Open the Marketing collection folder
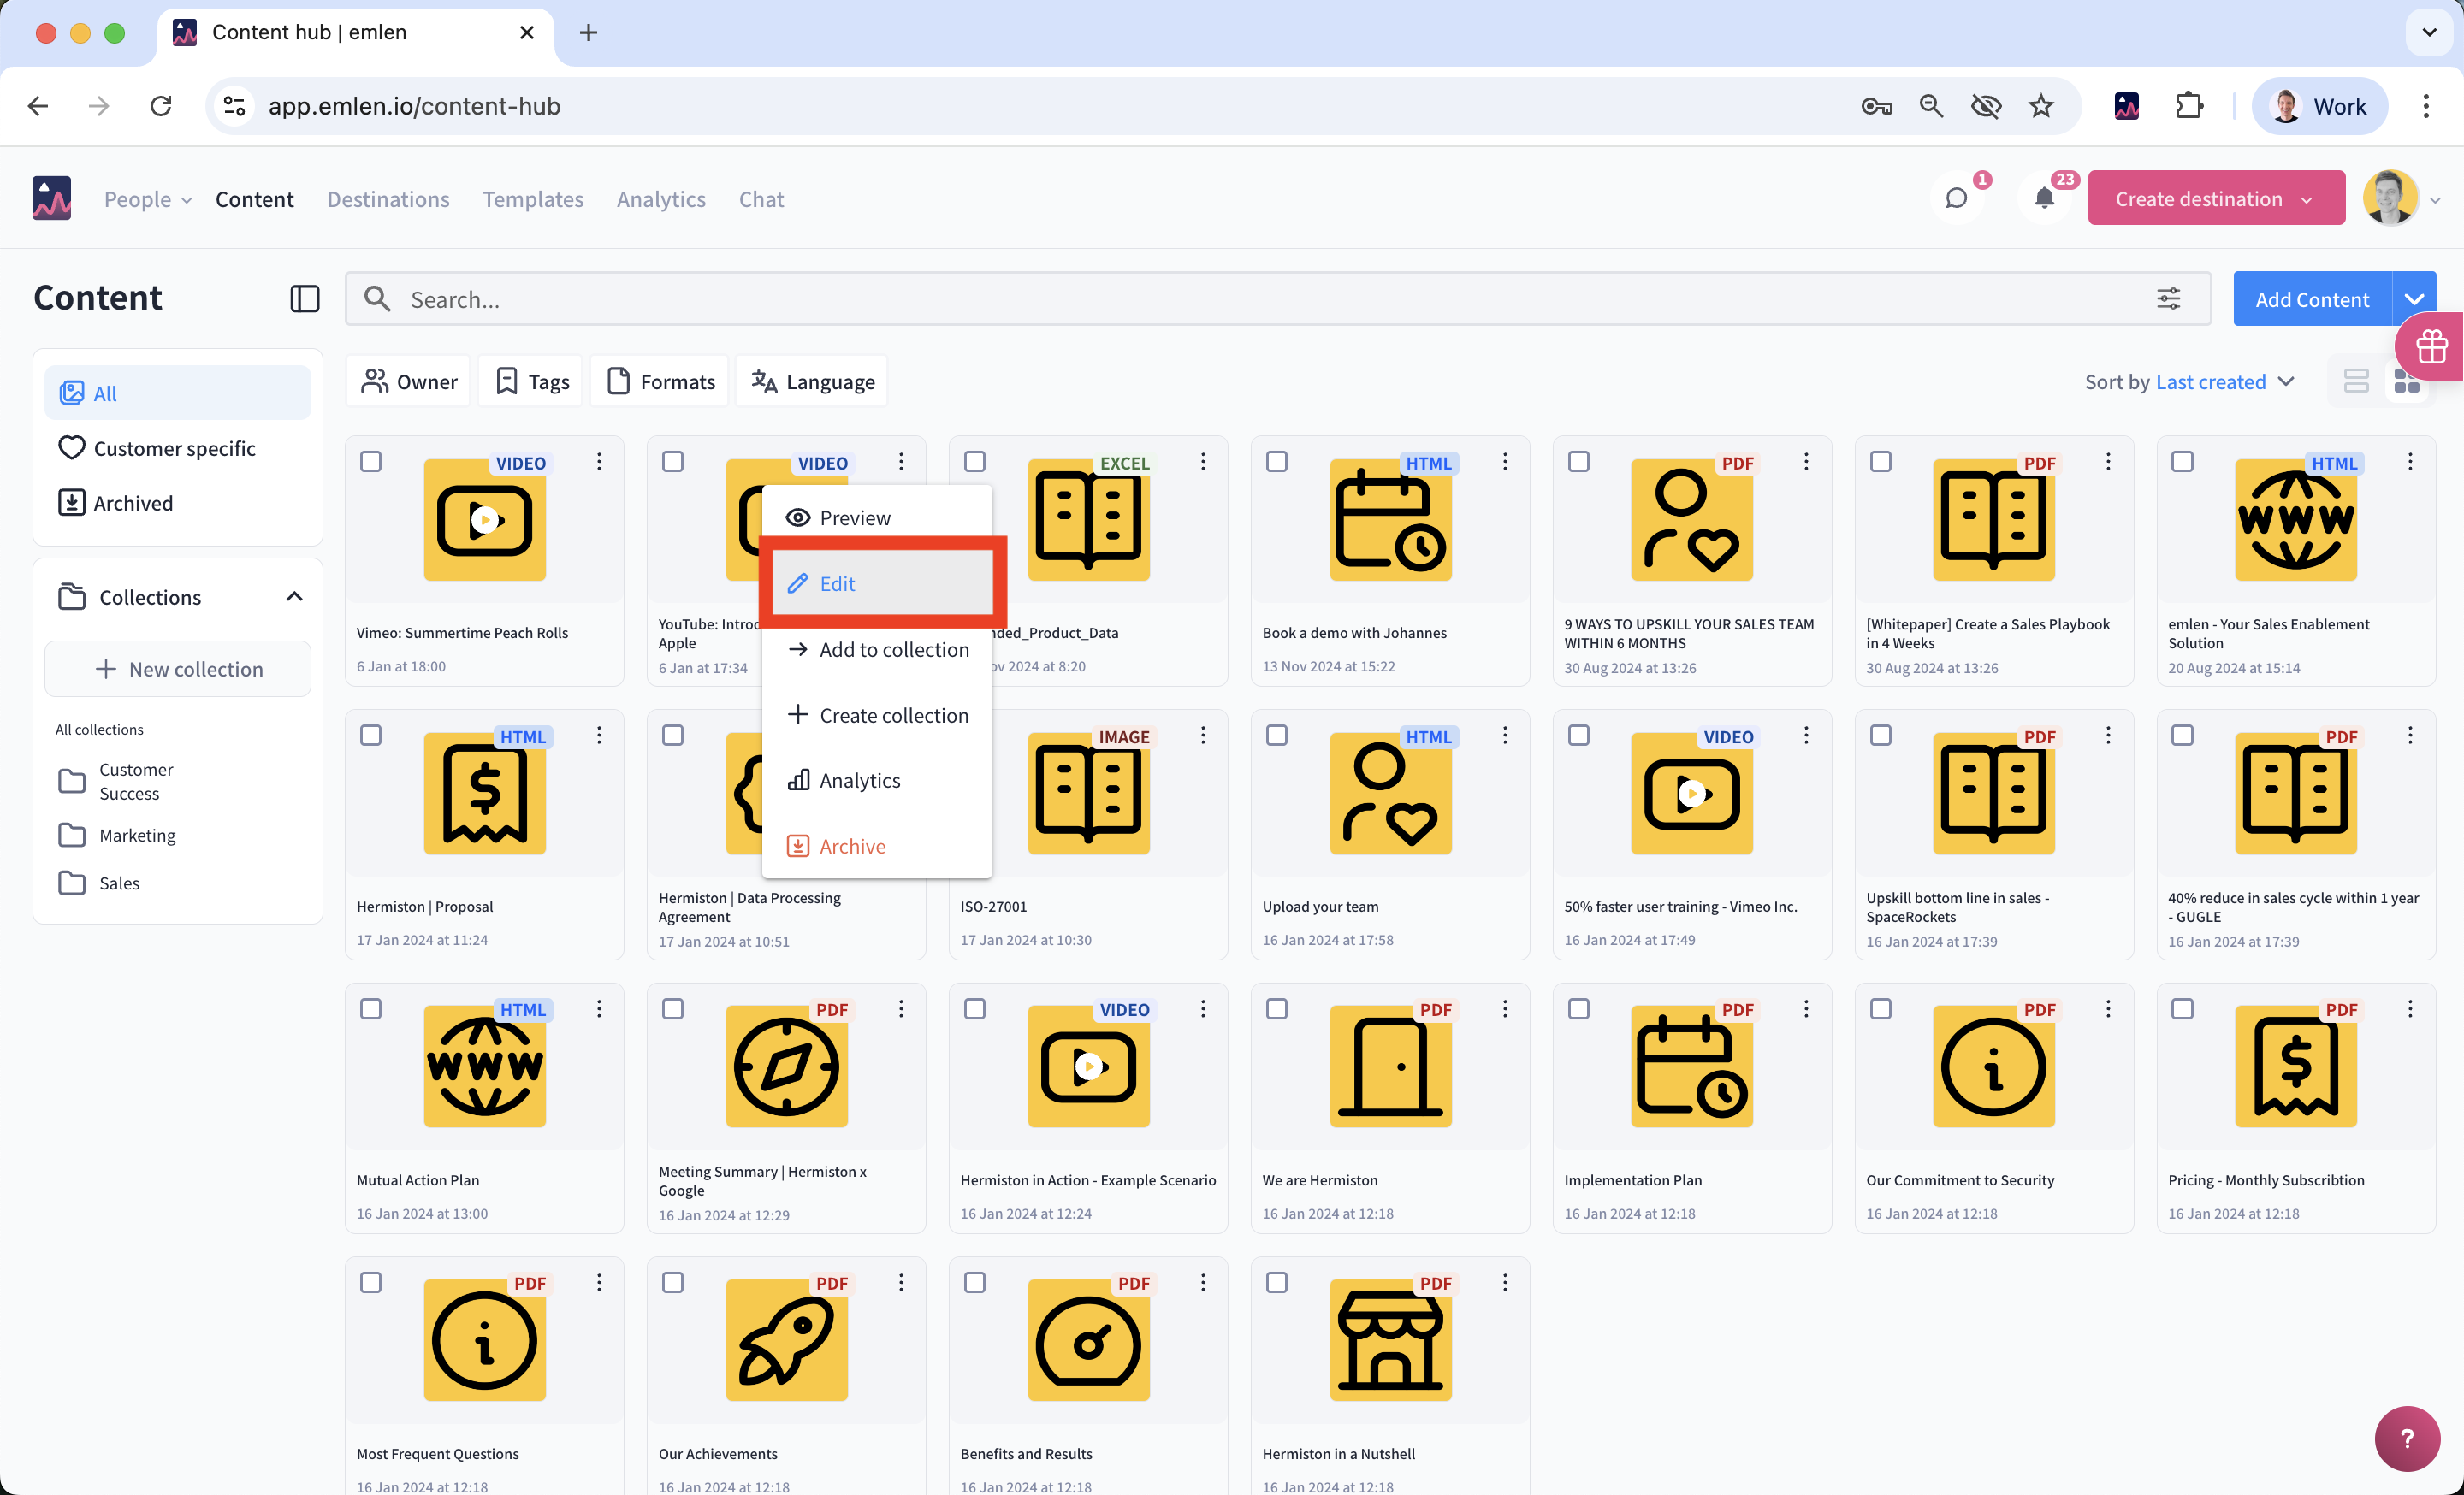 (x=137, y=835)
